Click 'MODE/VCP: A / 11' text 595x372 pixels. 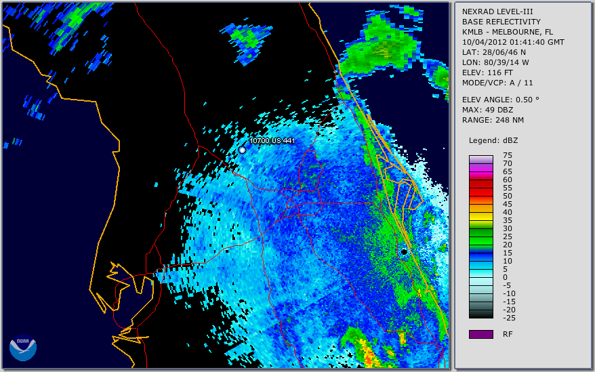click(497, 83)
